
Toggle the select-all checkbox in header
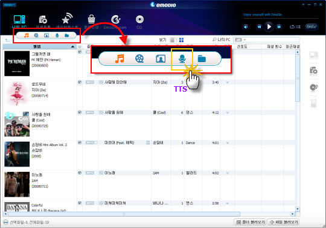tap(80, 46)
